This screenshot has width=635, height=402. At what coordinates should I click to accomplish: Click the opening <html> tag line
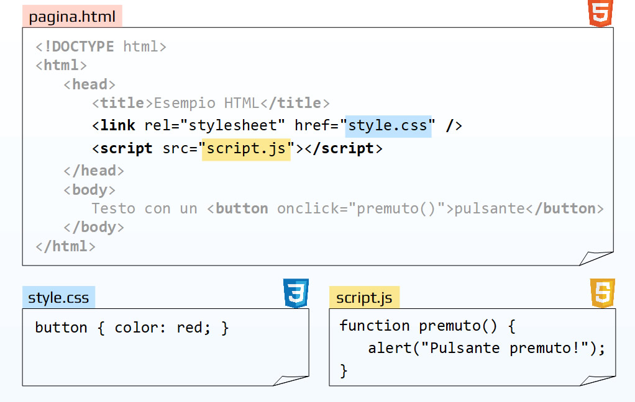click(61, 65)
